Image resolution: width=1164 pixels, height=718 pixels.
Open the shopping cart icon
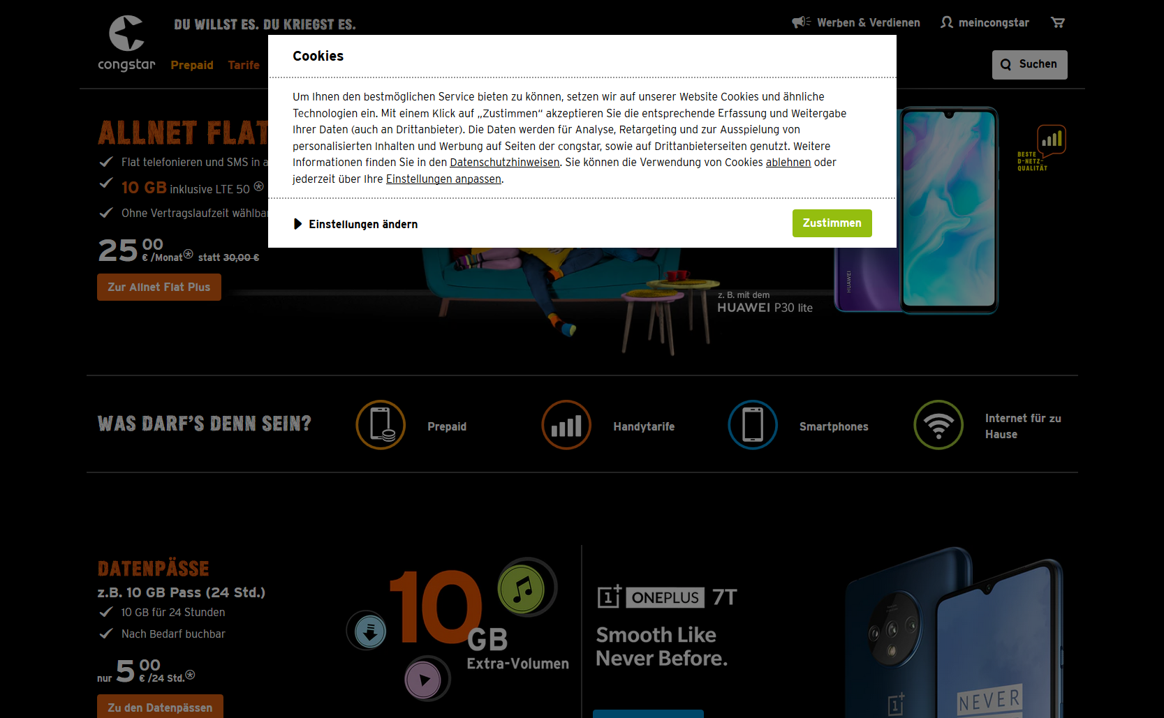click(x=1058, y=22)
